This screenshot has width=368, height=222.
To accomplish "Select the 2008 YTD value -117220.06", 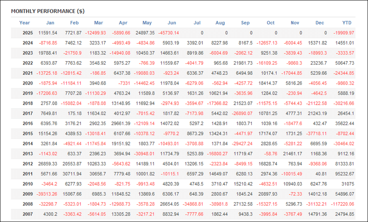I will pos(342,204).
